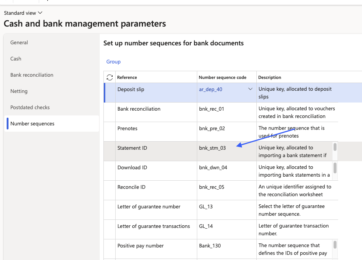
Task: Expand the Standard view selector
Action: (23, 12)
